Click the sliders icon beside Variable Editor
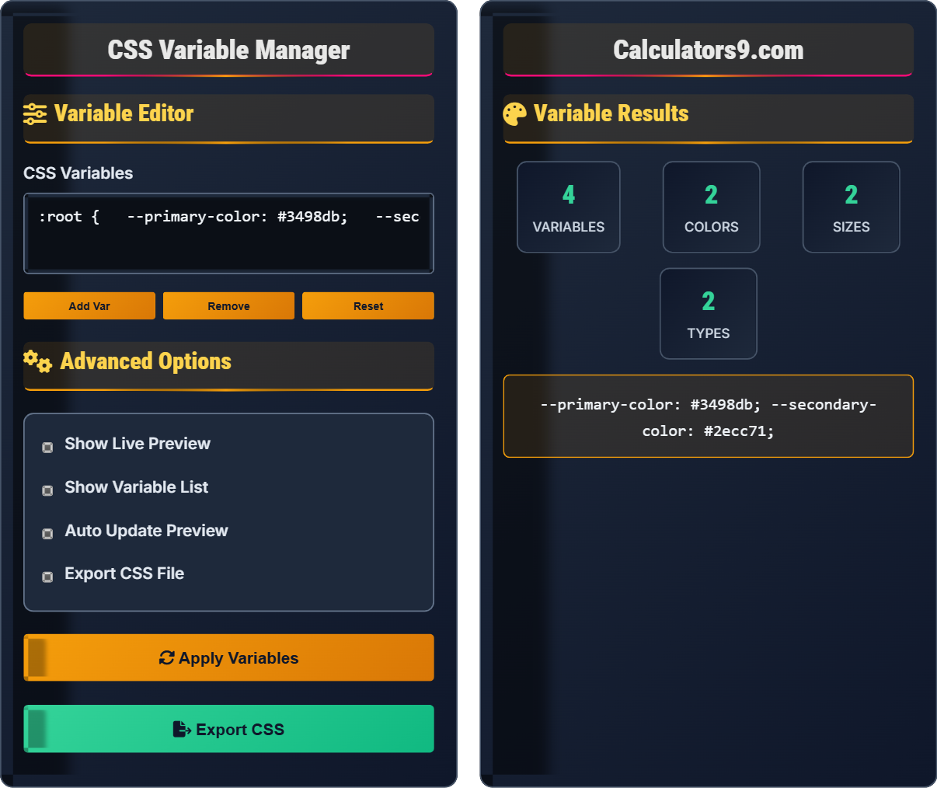The image size is (937, 788). 35,113
